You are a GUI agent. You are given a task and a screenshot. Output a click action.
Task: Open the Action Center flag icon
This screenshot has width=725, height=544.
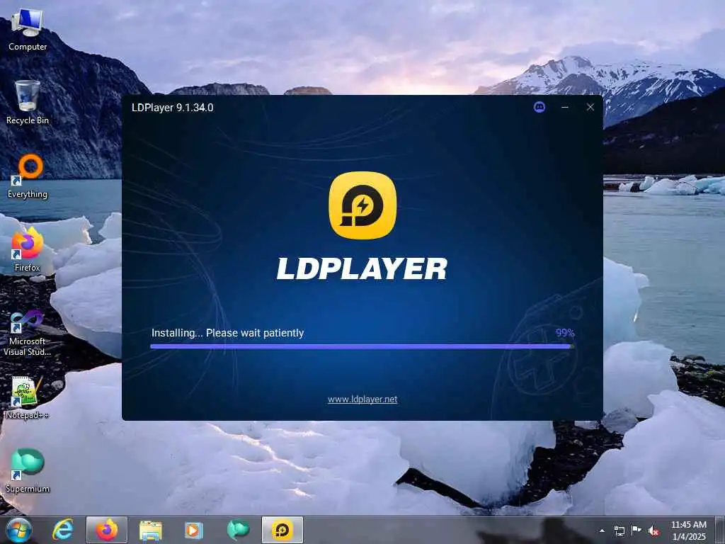point(636,531)
